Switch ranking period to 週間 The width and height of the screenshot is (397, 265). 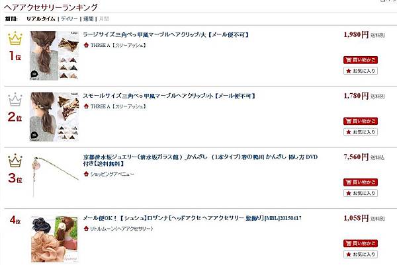coord(89,19)
